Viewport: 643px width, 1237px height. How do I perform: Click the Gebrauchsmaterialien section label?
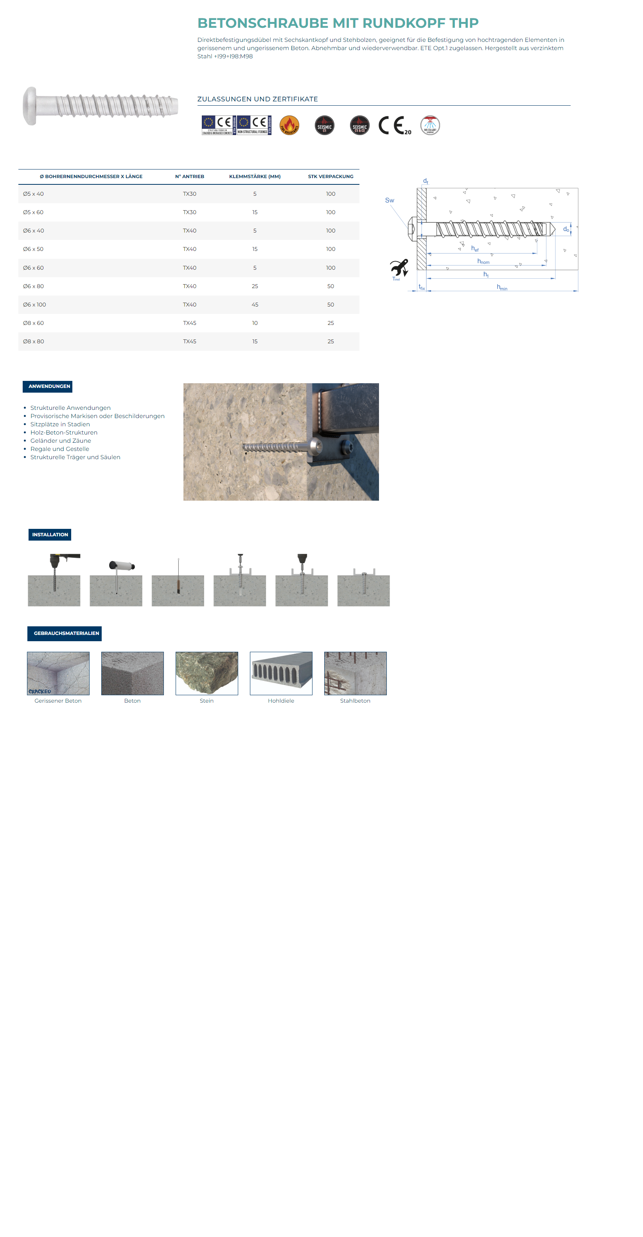64,633
